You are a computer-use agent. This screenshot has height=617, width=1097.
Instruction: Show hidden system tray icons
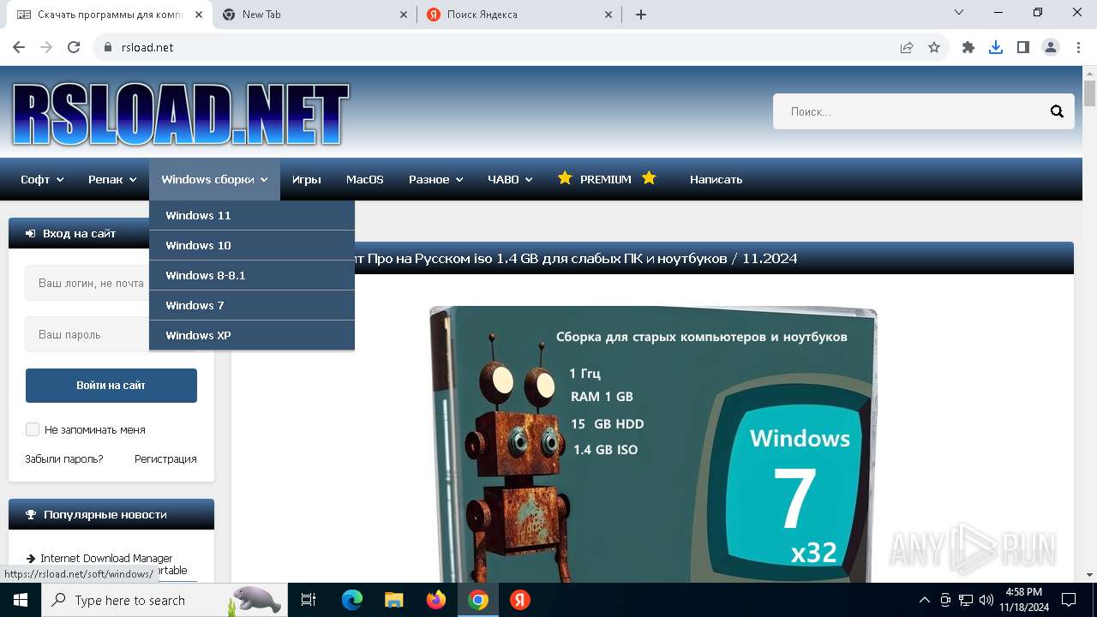coord(924,600)
